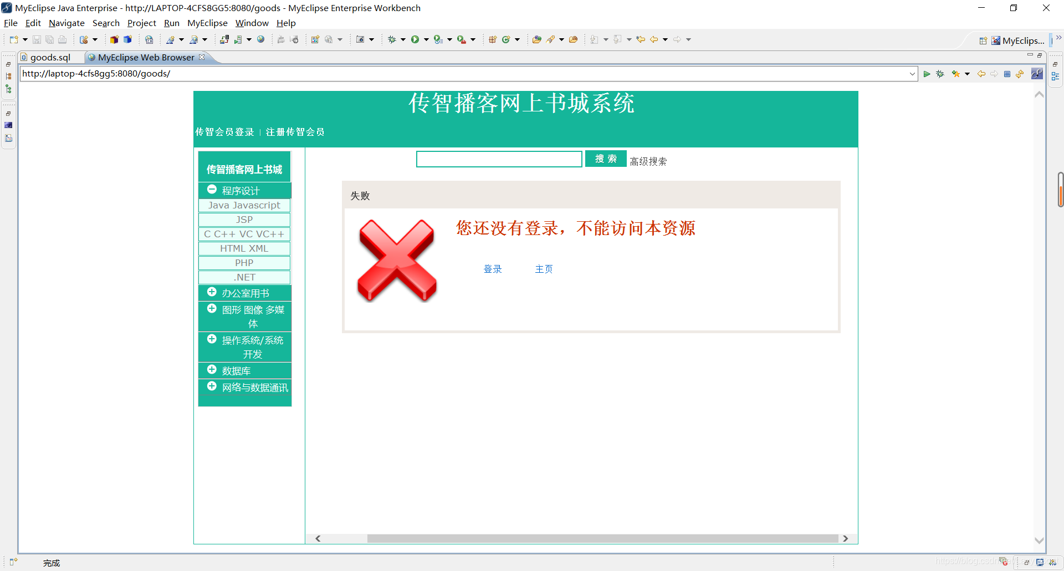Screen dimensions: 1064x571
Task: Select the Debug tool in the toolbar
Action: tap(392, 39)
